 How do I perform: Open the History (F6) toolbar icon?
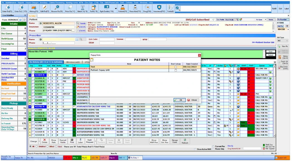click(34, 9)
